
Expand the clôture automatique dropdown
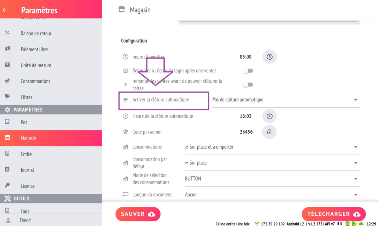click(286, 100)
